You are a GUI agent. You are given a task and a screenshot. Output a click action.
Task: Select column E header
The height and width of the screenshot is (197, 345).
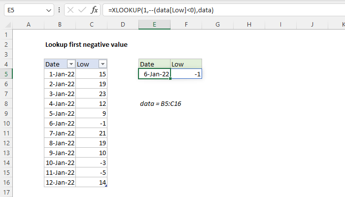coord(154,25)
